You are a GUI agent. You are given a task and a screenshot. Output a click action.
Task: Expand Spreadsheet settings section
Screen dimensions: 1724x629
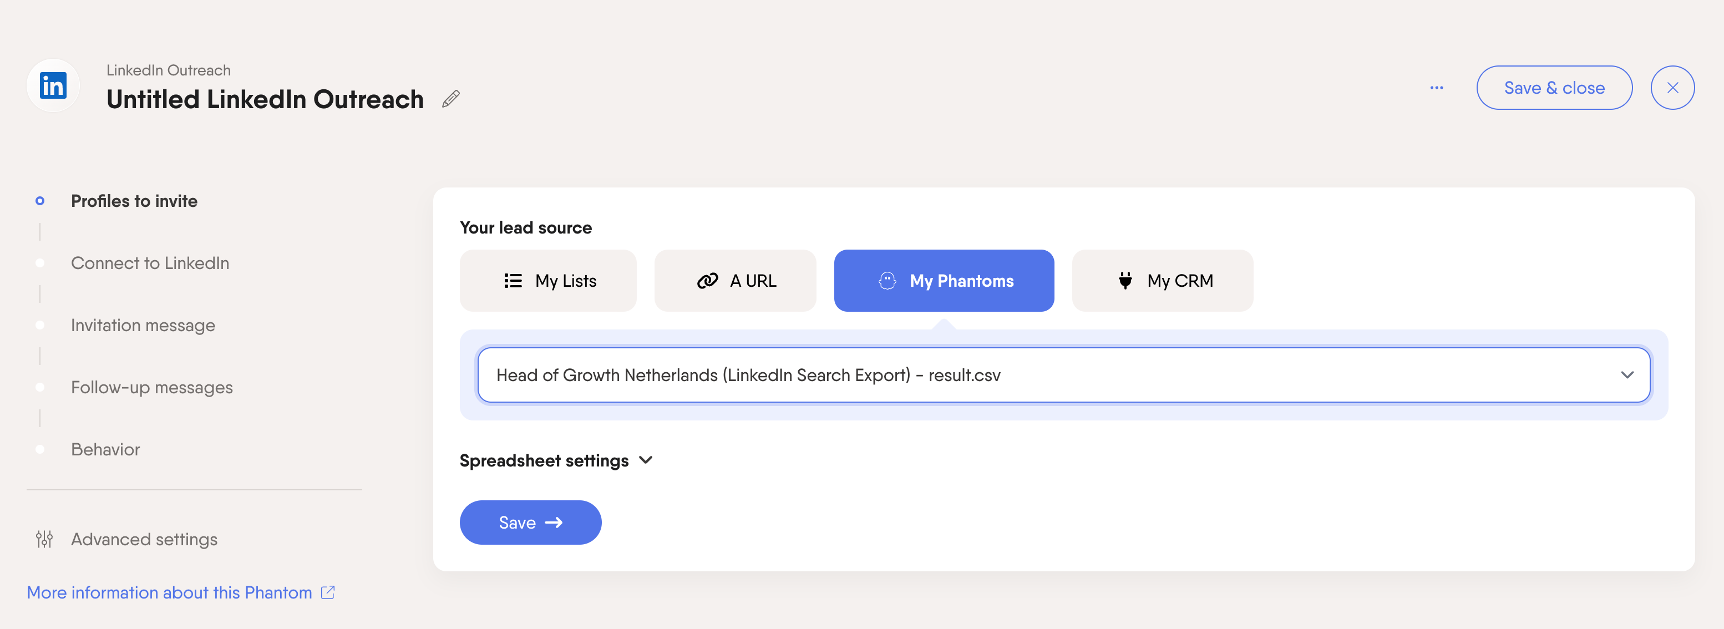pyautogui.click(x=556, y=460)
